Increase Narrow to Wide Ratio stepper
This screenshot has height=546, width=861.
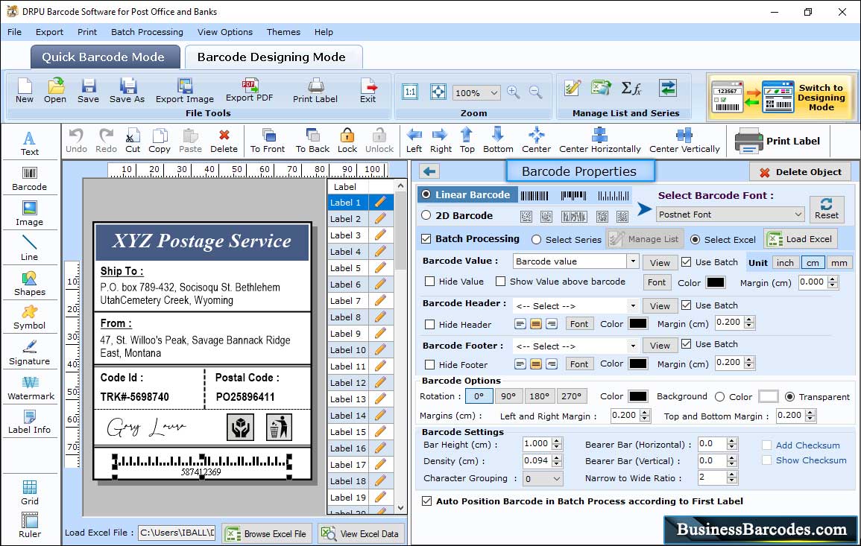pos(732,474)
